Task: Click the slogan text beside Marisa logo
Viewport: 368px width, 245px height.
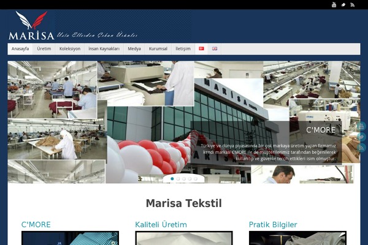Action: [97, 35]
